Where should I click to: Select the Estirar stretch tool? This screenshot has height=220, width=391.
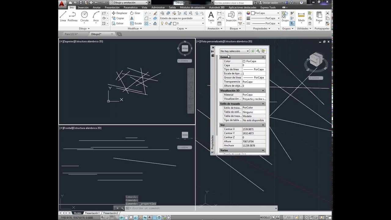[x=118, y=24]
